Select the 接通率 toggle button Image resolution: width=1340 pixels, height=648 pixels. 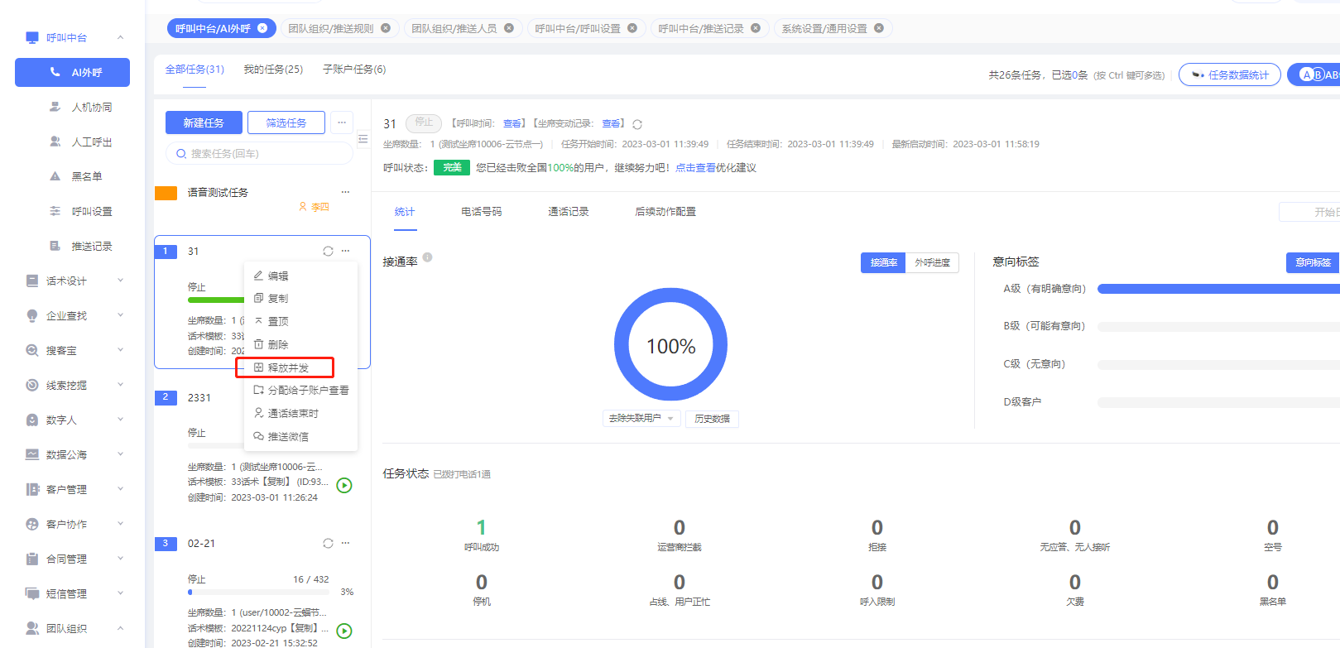(883, 262)
